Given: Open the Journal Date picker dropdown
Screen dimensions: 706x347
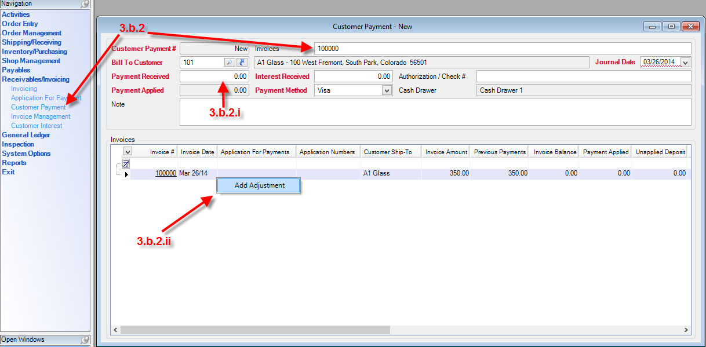Looking at the screenshot, I should pyautogui.click(x=685, y=63).
